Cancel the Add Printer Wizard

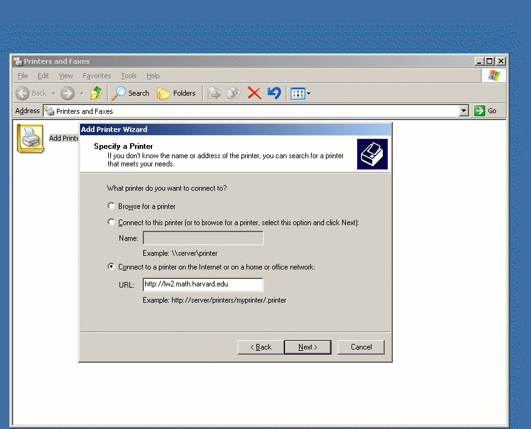tap(361, 347)
